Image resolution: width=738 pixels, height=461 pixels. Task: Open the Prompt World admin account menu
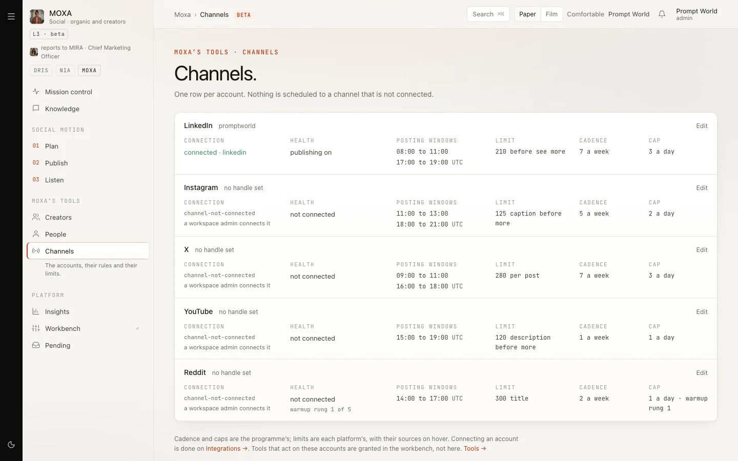tap(696, 14)
